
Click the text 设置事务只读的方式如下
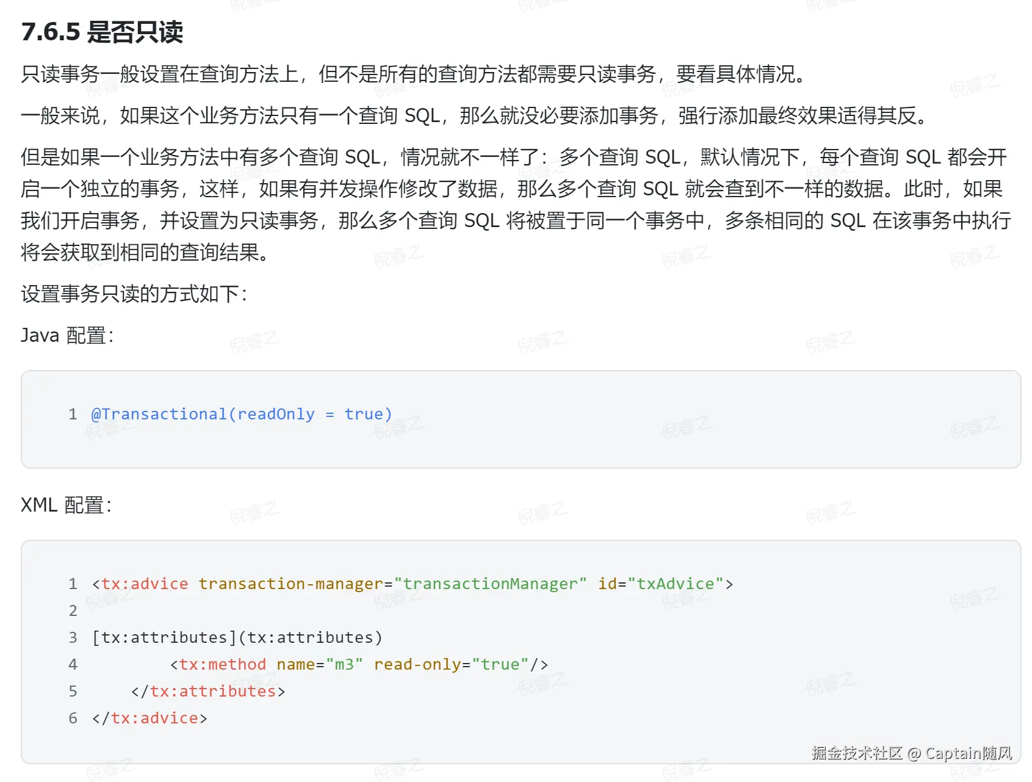point(134,294)
